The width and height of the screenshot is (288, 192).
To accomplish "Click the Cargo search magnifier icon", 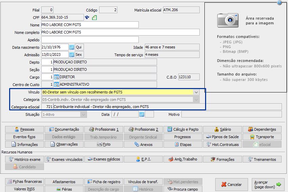I will pos(57,77).
